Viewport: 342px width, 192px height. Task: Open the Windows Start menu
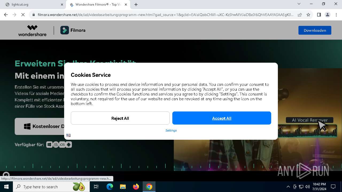(x=6, y=187)
